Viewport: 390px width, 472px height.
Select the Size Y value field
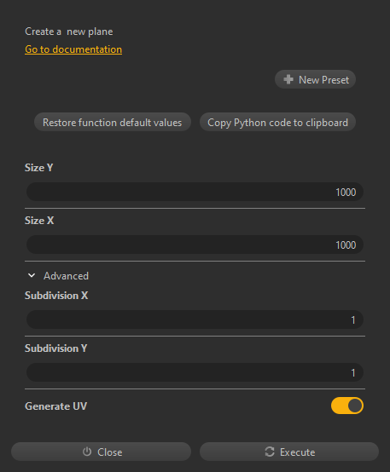coord(195,192)
